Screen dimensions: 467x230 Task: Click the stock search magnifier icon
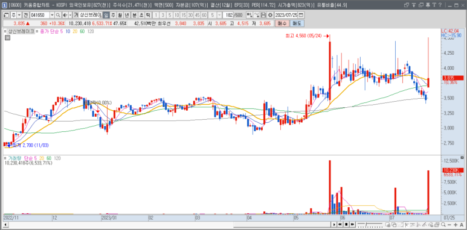click(x=58, y=15)
